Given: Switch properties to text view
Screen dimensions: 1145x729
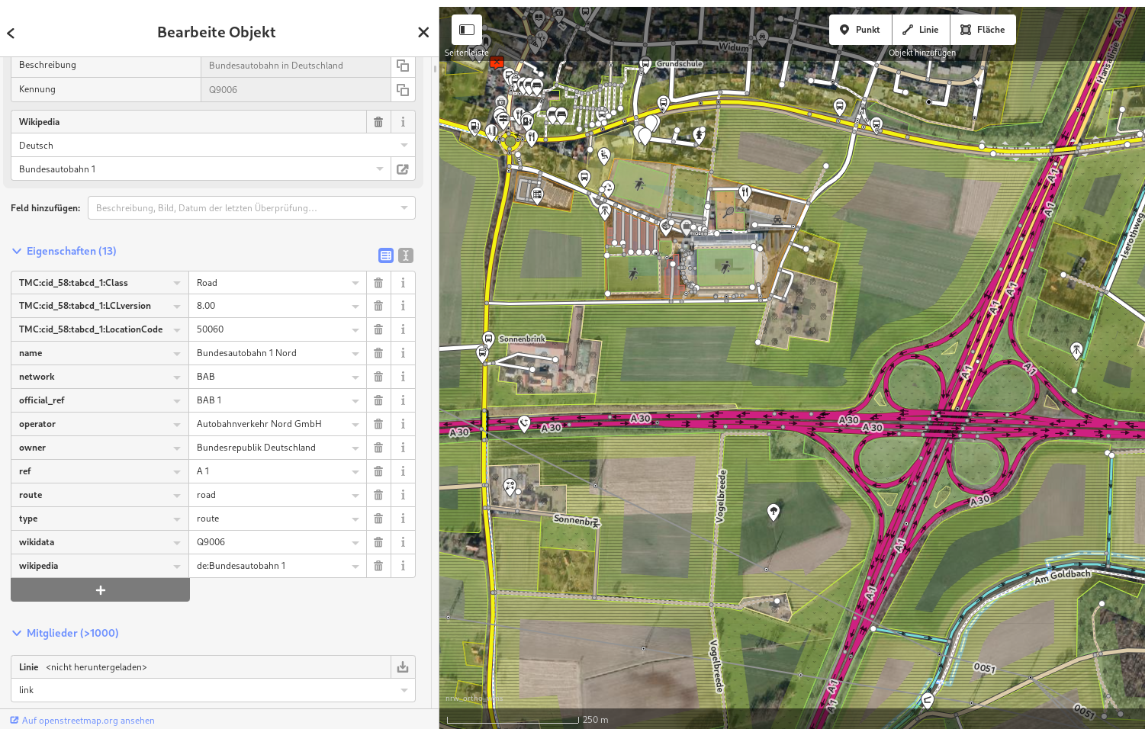Looking at the screenshot, I should click(x=406, y=255).
